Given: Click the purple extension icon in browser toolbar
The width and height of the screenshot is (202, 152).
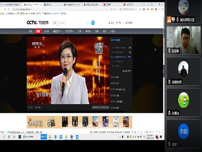Looking at the screenshot, I should pyautogui.click(x=144, y=9).
